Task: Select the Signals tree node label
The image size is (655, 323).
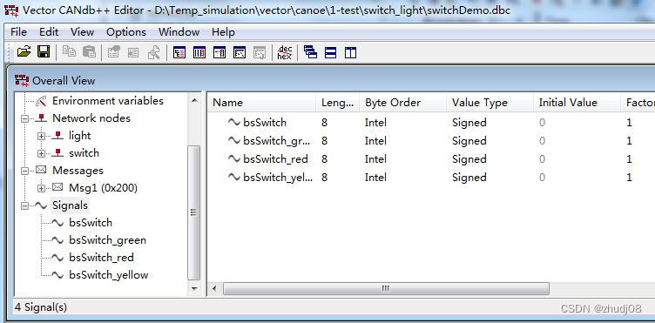Action: (71, 205)
